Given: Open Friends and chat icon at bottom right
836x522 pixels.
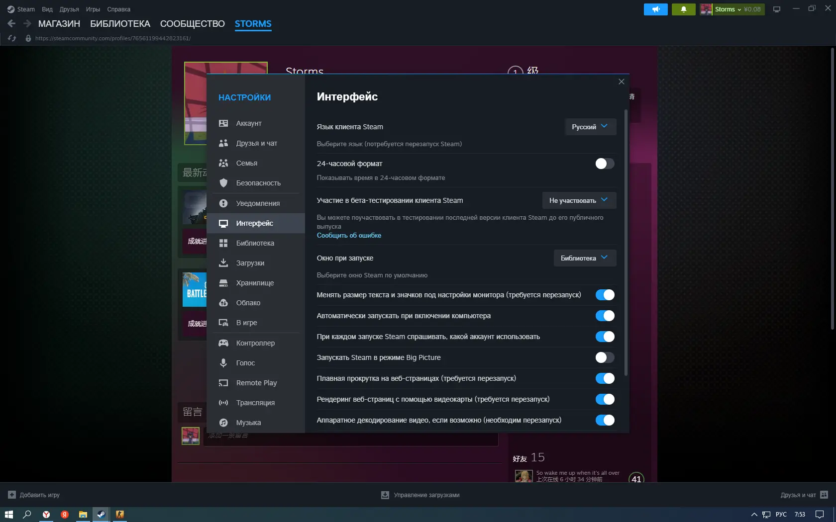Looking at the screenshot, I should pos(824,495).
